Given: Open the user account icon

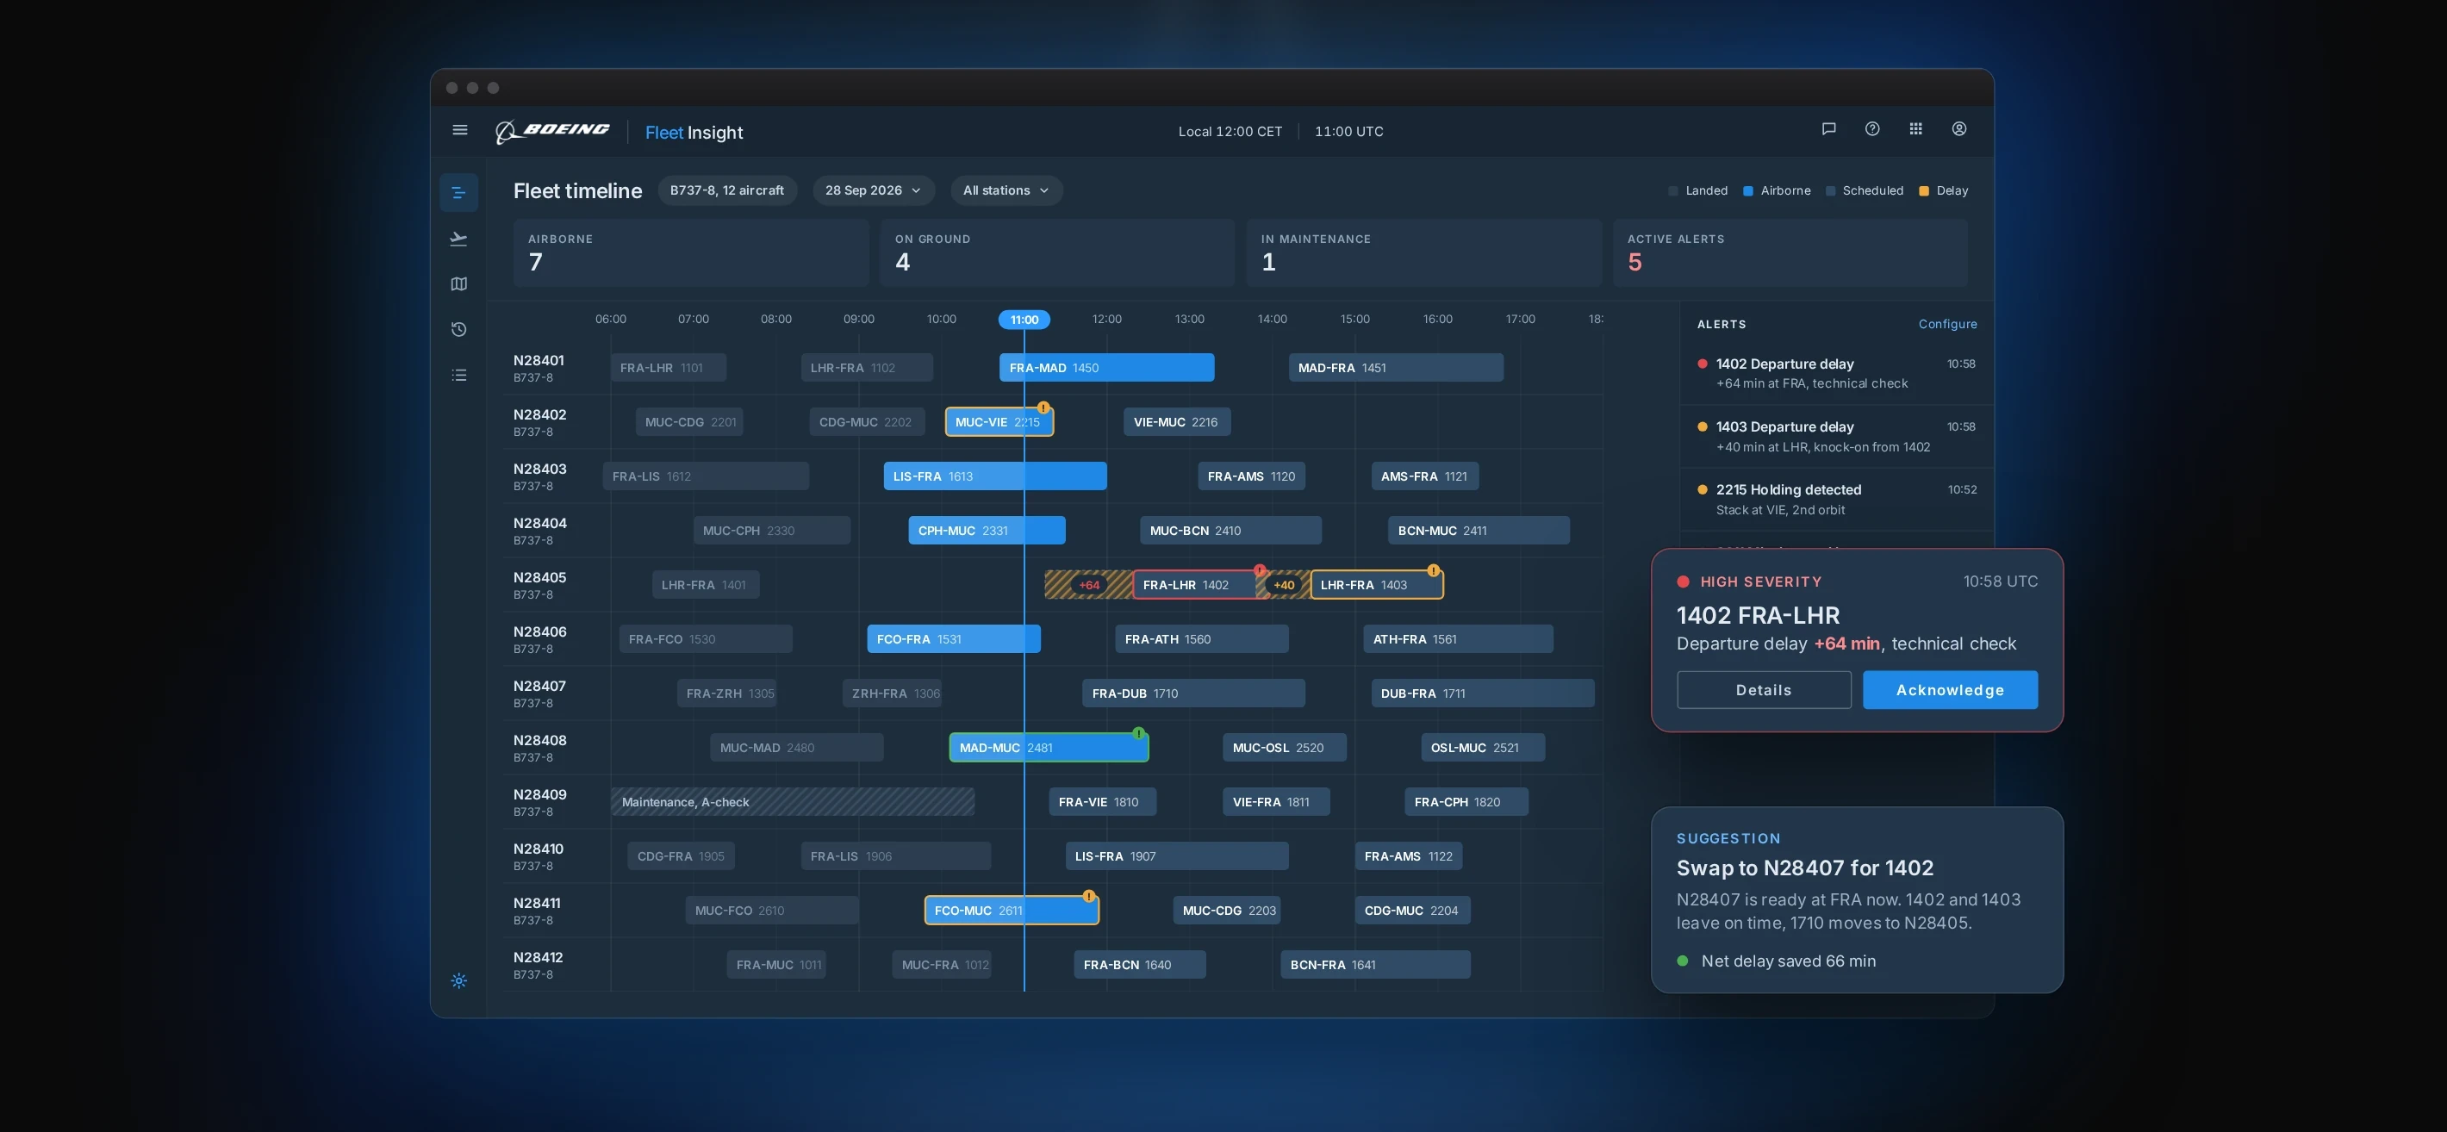Looking at the screenshot, I should pos(1959,129).
